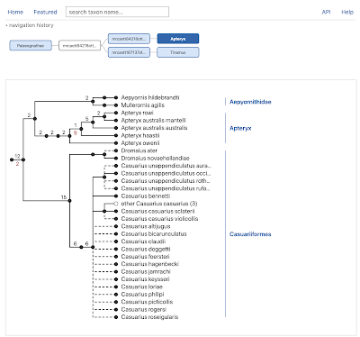This screenshot has width=360, height=337.
Task: Open the Home menu item
Action: tap(15, 12)
